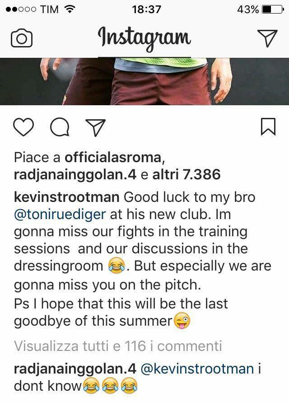Image resolution: width=289 pixels, height=402 pixels.
Task: Open direct messages paper plane icon
Action: 267,38
